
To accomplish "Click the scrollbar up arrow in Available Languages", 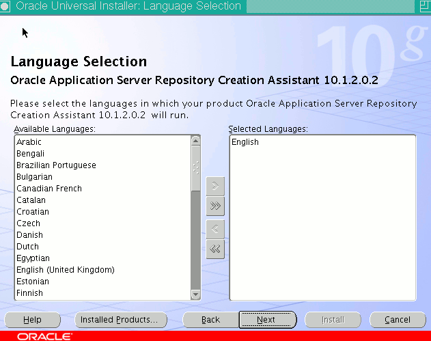I will pyautogui.click(x=196, y=141).
